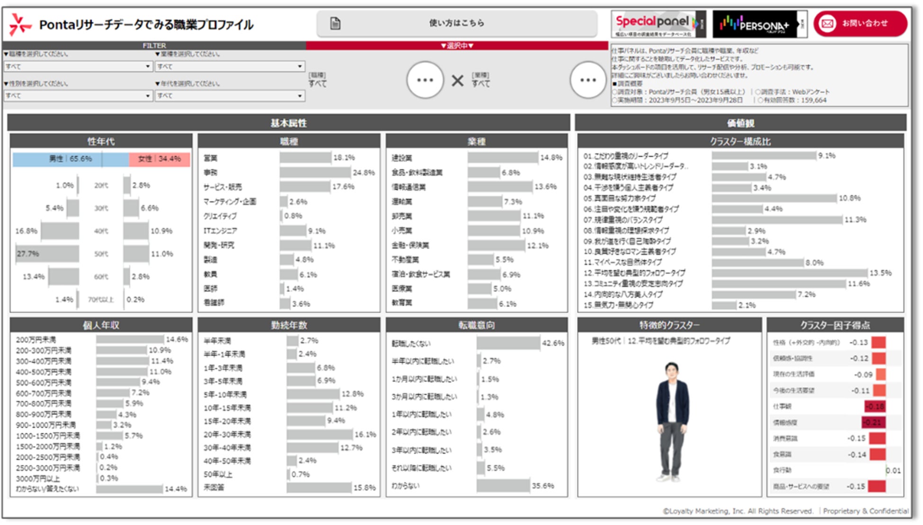Click the envelope icon in お問い合わせ button
The width and height of the screenshot is (923, 525).
click(x=827, y=23)
